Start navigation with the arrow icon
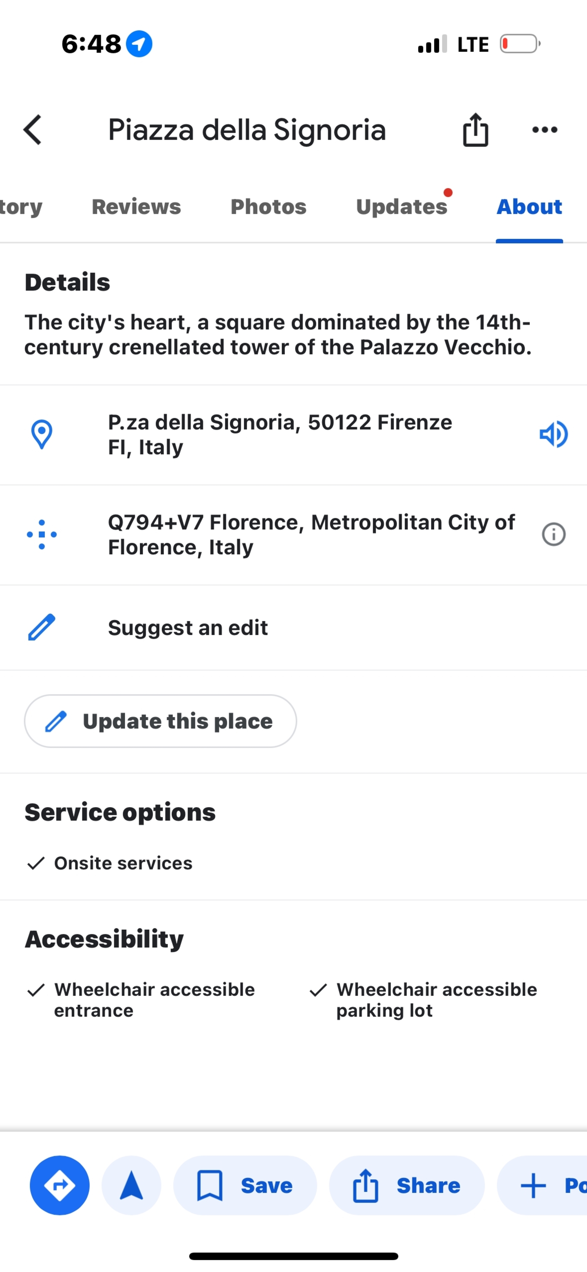 coord(131,1185)
